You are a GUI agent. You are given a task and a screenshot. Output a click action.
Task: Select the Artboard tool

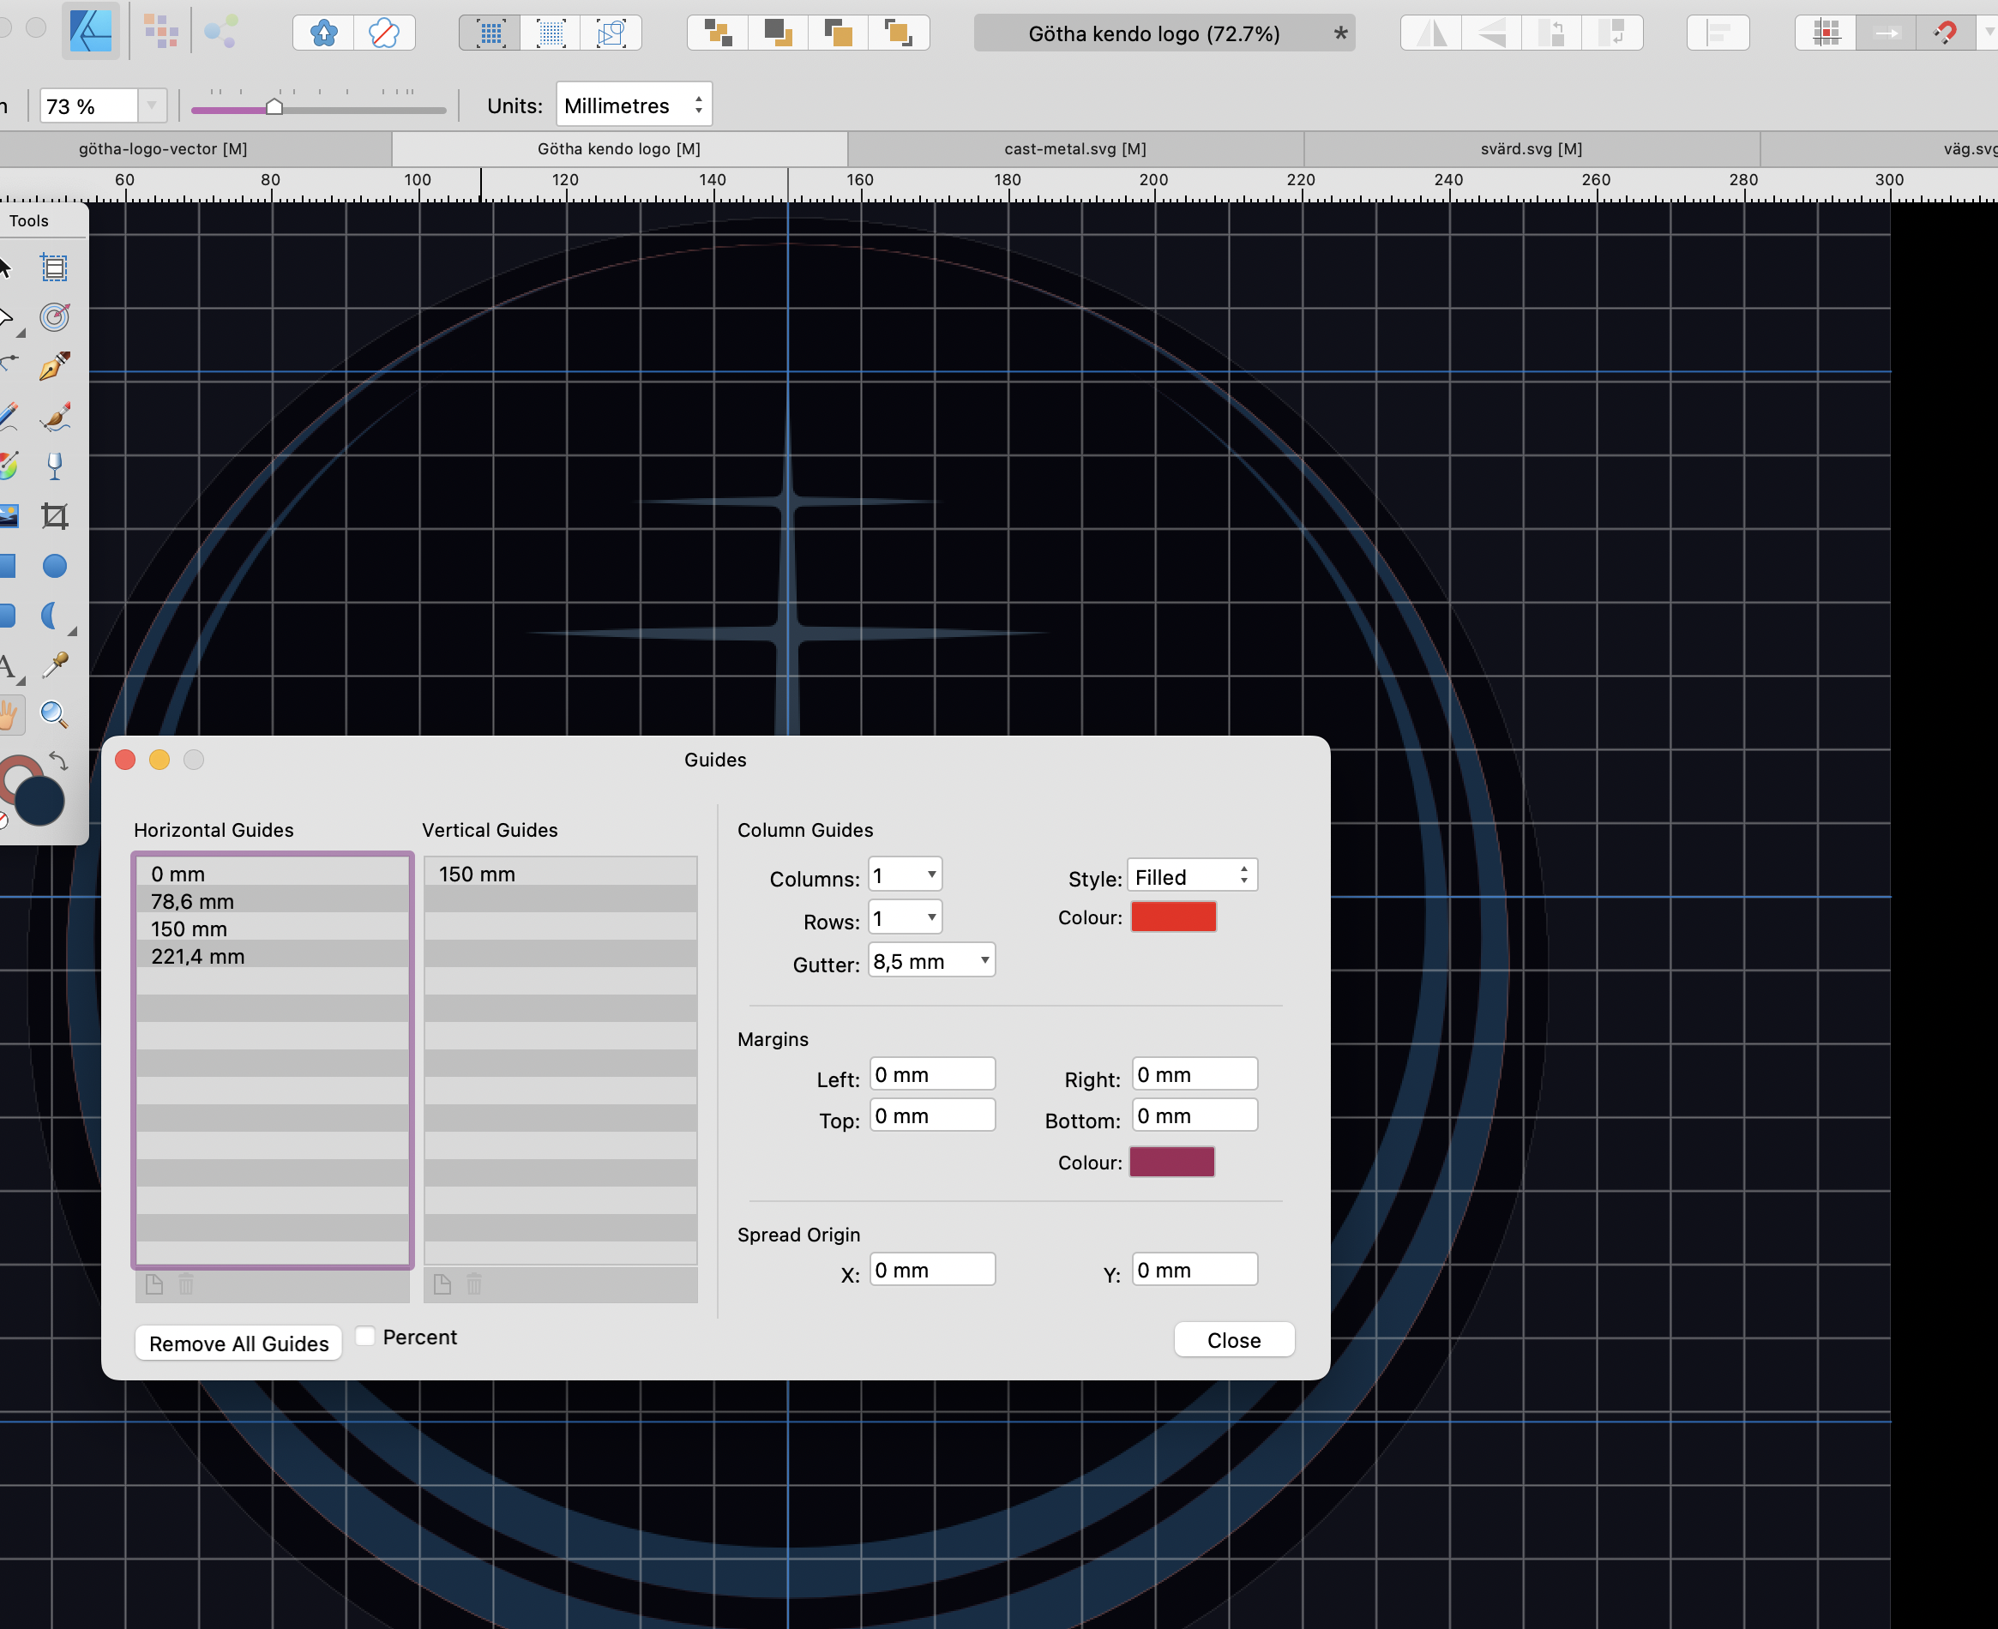pos(54,268)
